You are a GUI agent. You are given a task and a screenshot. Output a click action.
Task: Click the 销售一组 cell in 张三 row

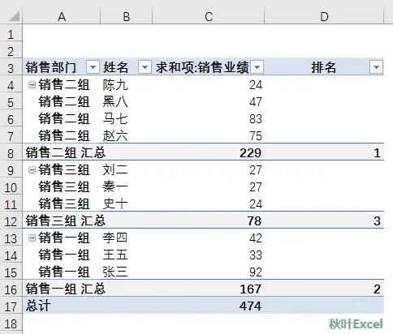coord(64,272)
